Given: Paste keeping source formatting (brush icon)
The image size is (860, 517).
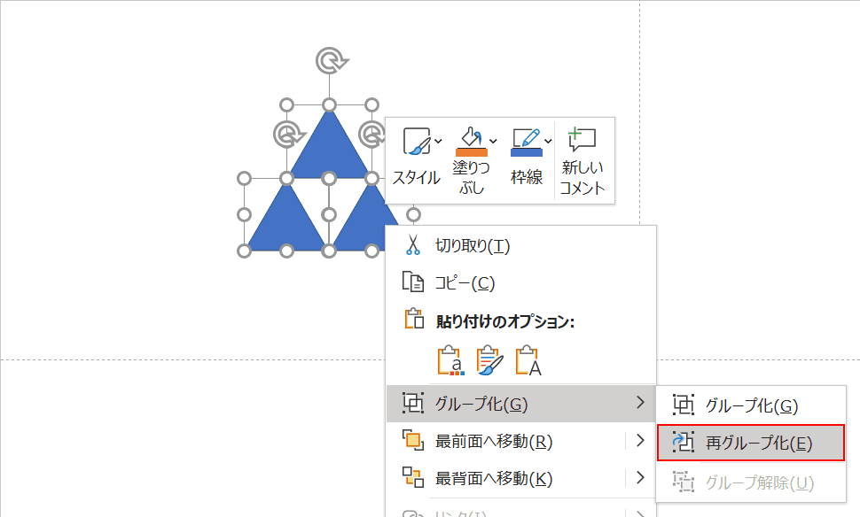Looking at the screenshot, I should (489, 360).
